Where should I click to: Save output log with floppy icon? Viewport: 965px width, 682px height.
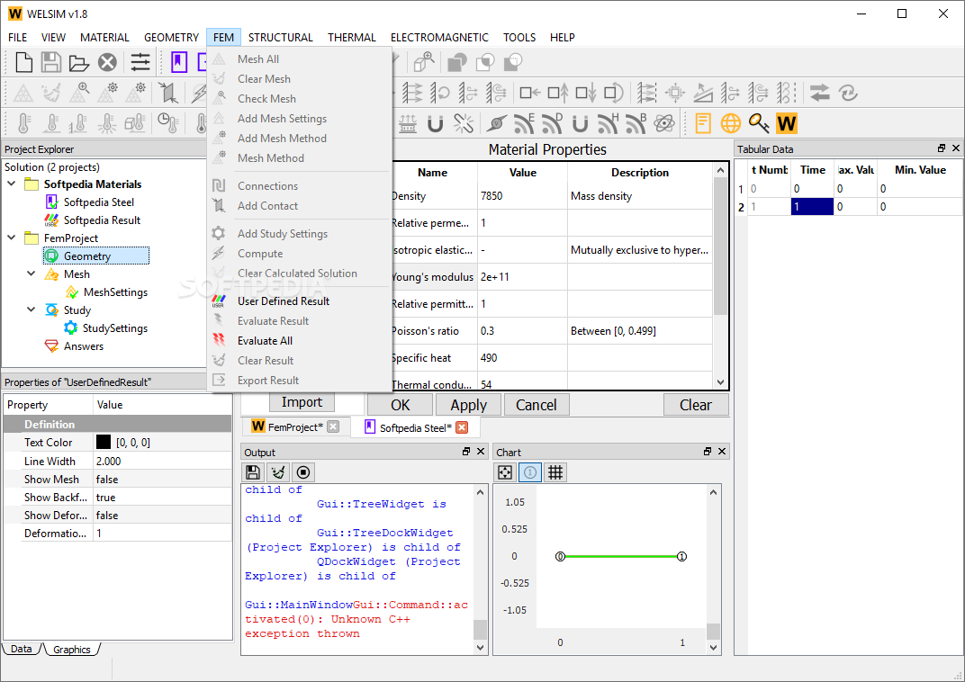(252, 472)
